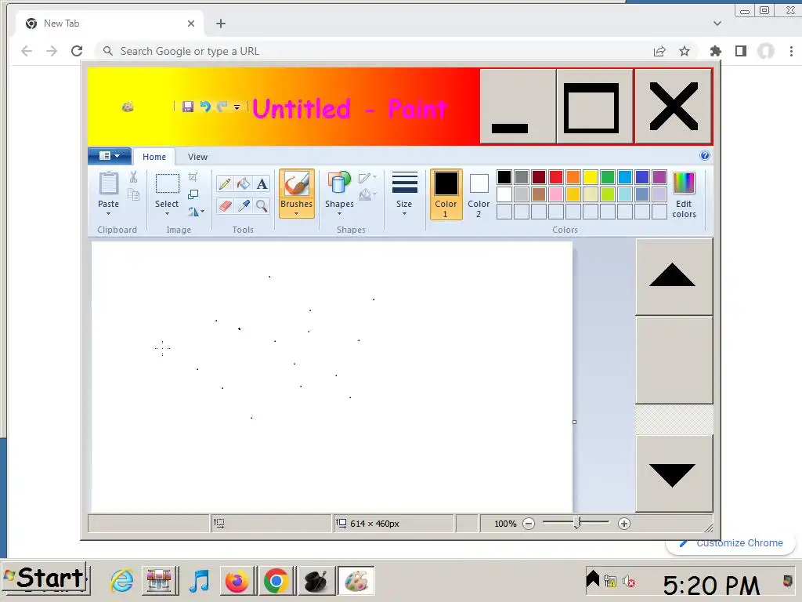Click the scroll up arrow in Paint
Viewport: 802px width, 602px height.
[x=674, y=277]
